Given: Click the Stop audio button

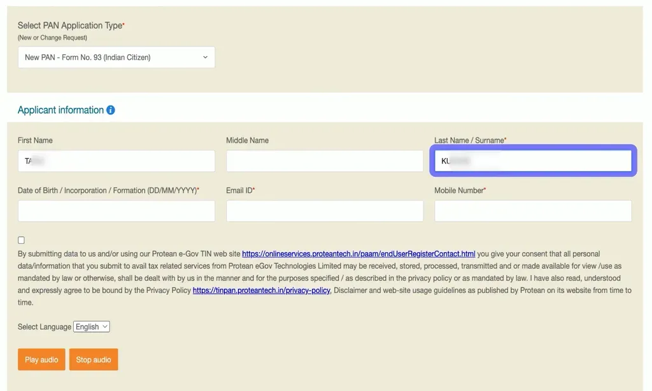Looking at the screenshot, I should [94, 359].
